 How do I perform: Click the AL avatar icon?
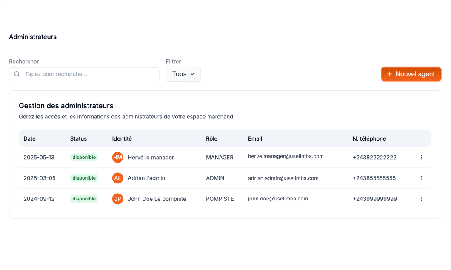[x=117, y=178]
